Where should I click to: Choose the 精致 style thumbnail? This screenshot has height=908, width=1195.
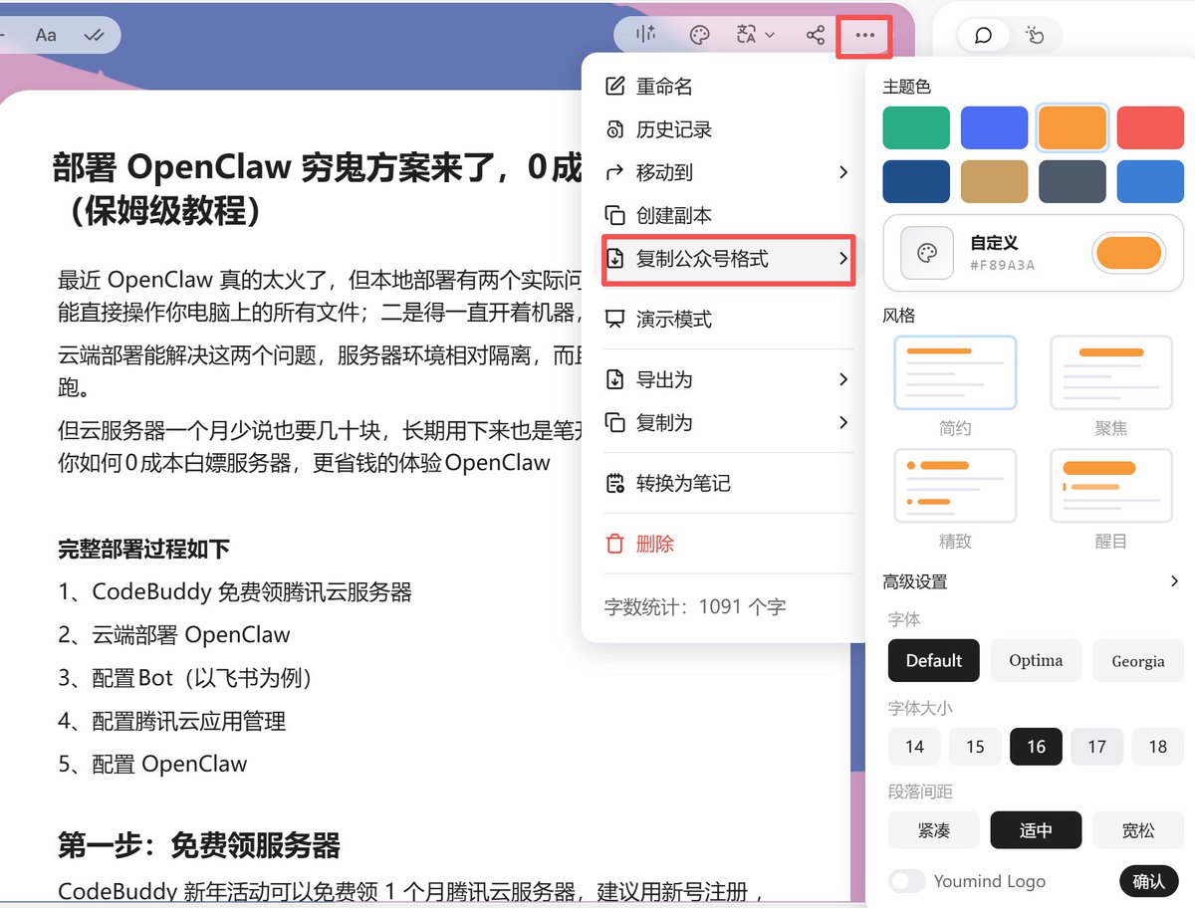click(x=955, y=486)
